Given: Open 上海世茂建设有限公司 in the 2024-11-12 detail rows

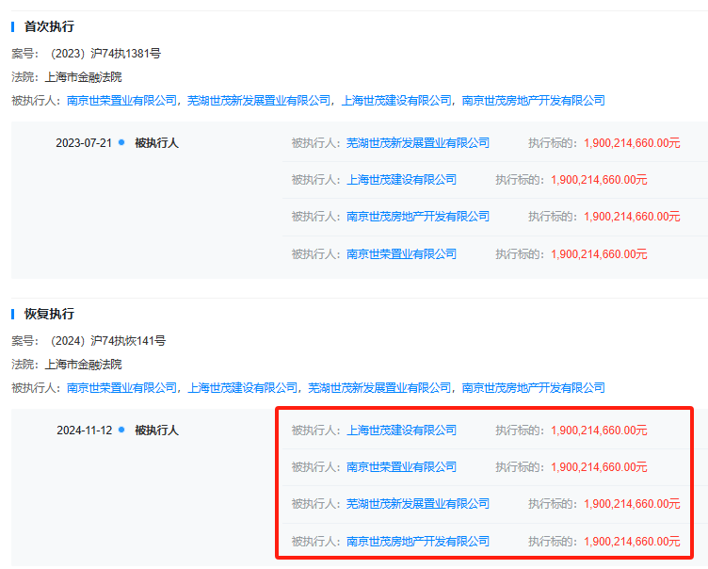Looking at the screenshot, I should (x=401, y=431).
